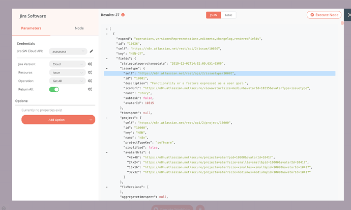This screenshot has height=210, width=351.
Task: Open the Operation dropdown set to Get All
Action: (65, 81)
